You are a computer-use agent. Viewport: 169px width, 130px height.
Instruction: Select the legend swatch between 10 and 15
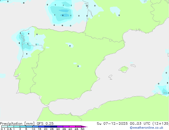pyautogui.click(x=35, y=127)
